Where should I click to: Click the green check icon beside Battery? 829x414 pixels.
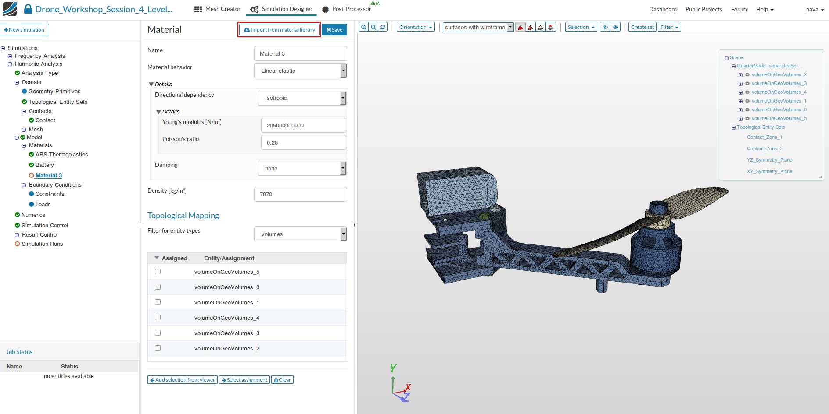tap(32, 165)
